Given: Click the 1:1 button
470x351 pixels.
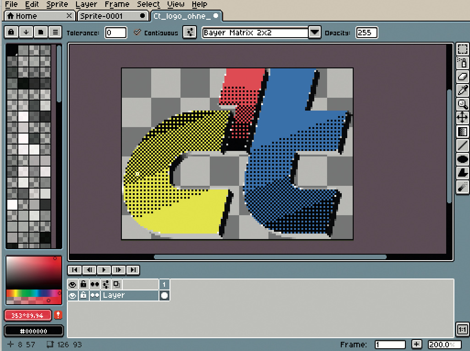Looking at the screenshot, I should point(462,330).
